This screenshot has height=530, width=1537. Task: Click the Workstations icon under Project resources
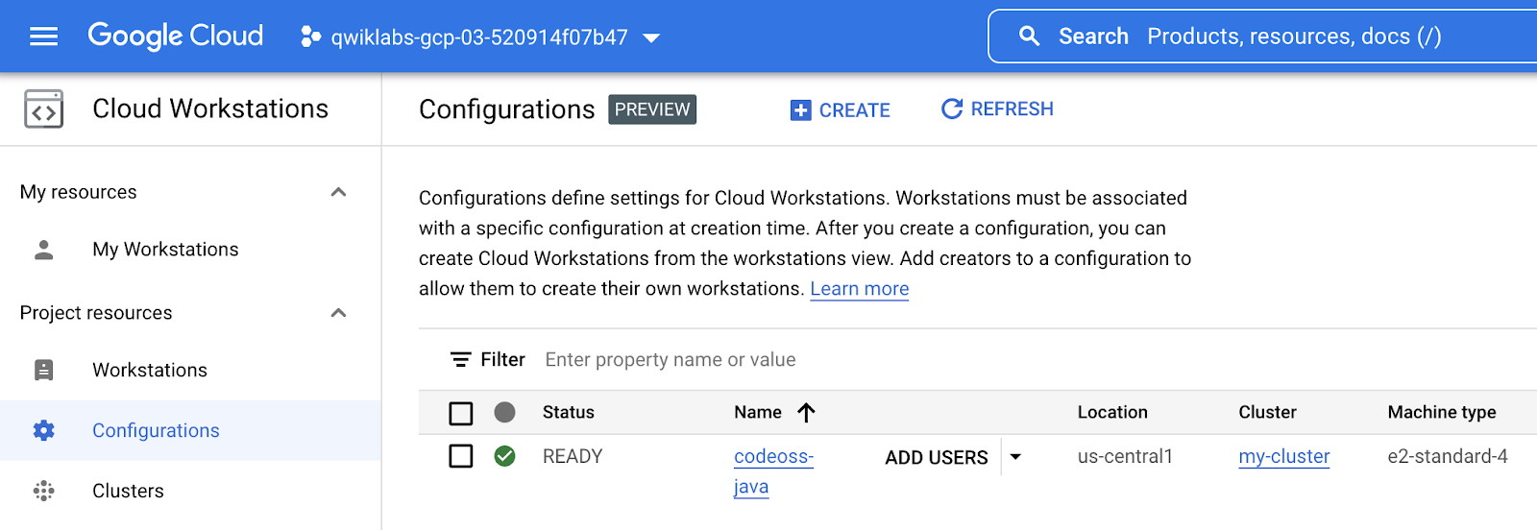pyautogui.click(x=44, y=371)
